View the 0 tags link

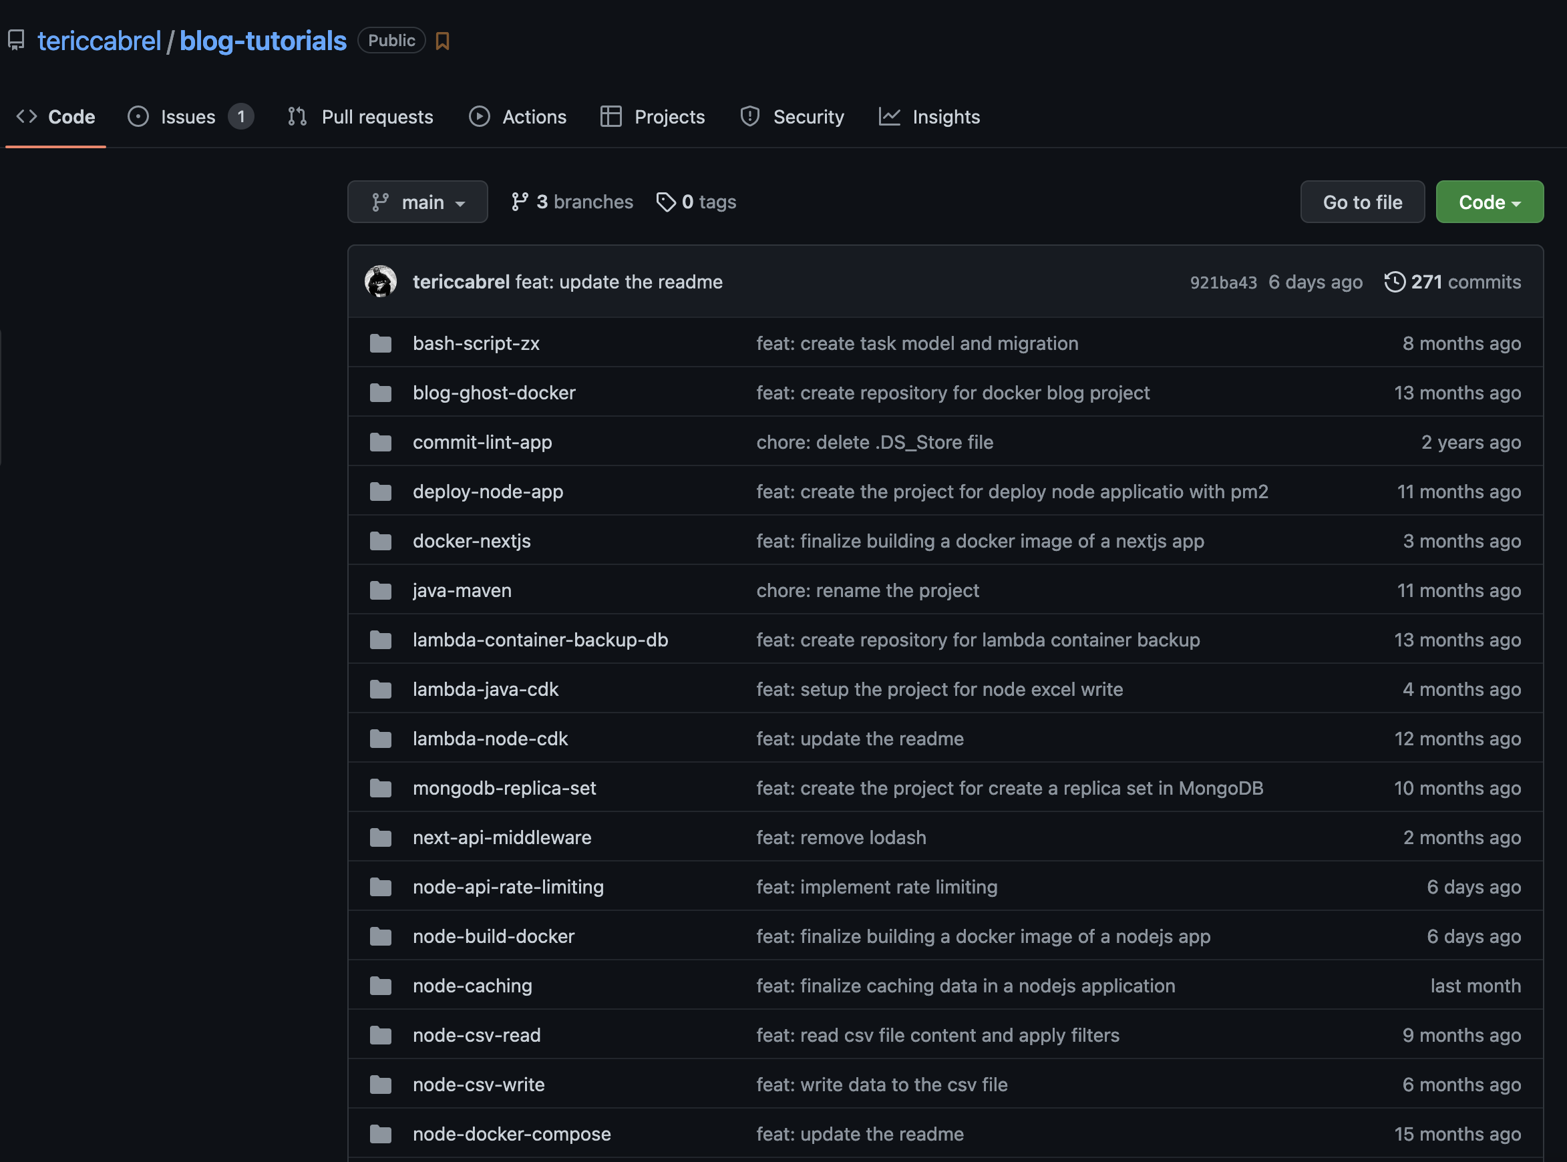pyautogui.click(x=696, y=202)
